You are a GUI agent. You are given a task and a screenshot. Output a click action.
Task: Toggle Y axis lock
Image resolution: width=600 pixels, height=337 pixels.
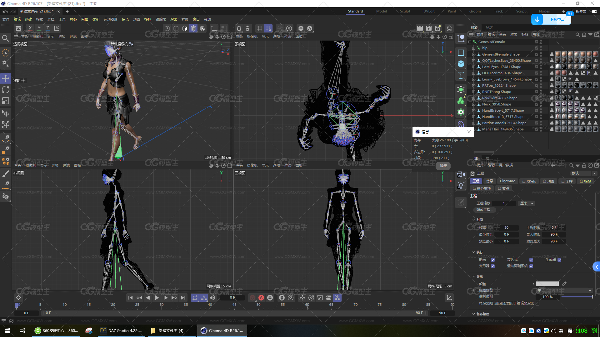tap(39, 28)
